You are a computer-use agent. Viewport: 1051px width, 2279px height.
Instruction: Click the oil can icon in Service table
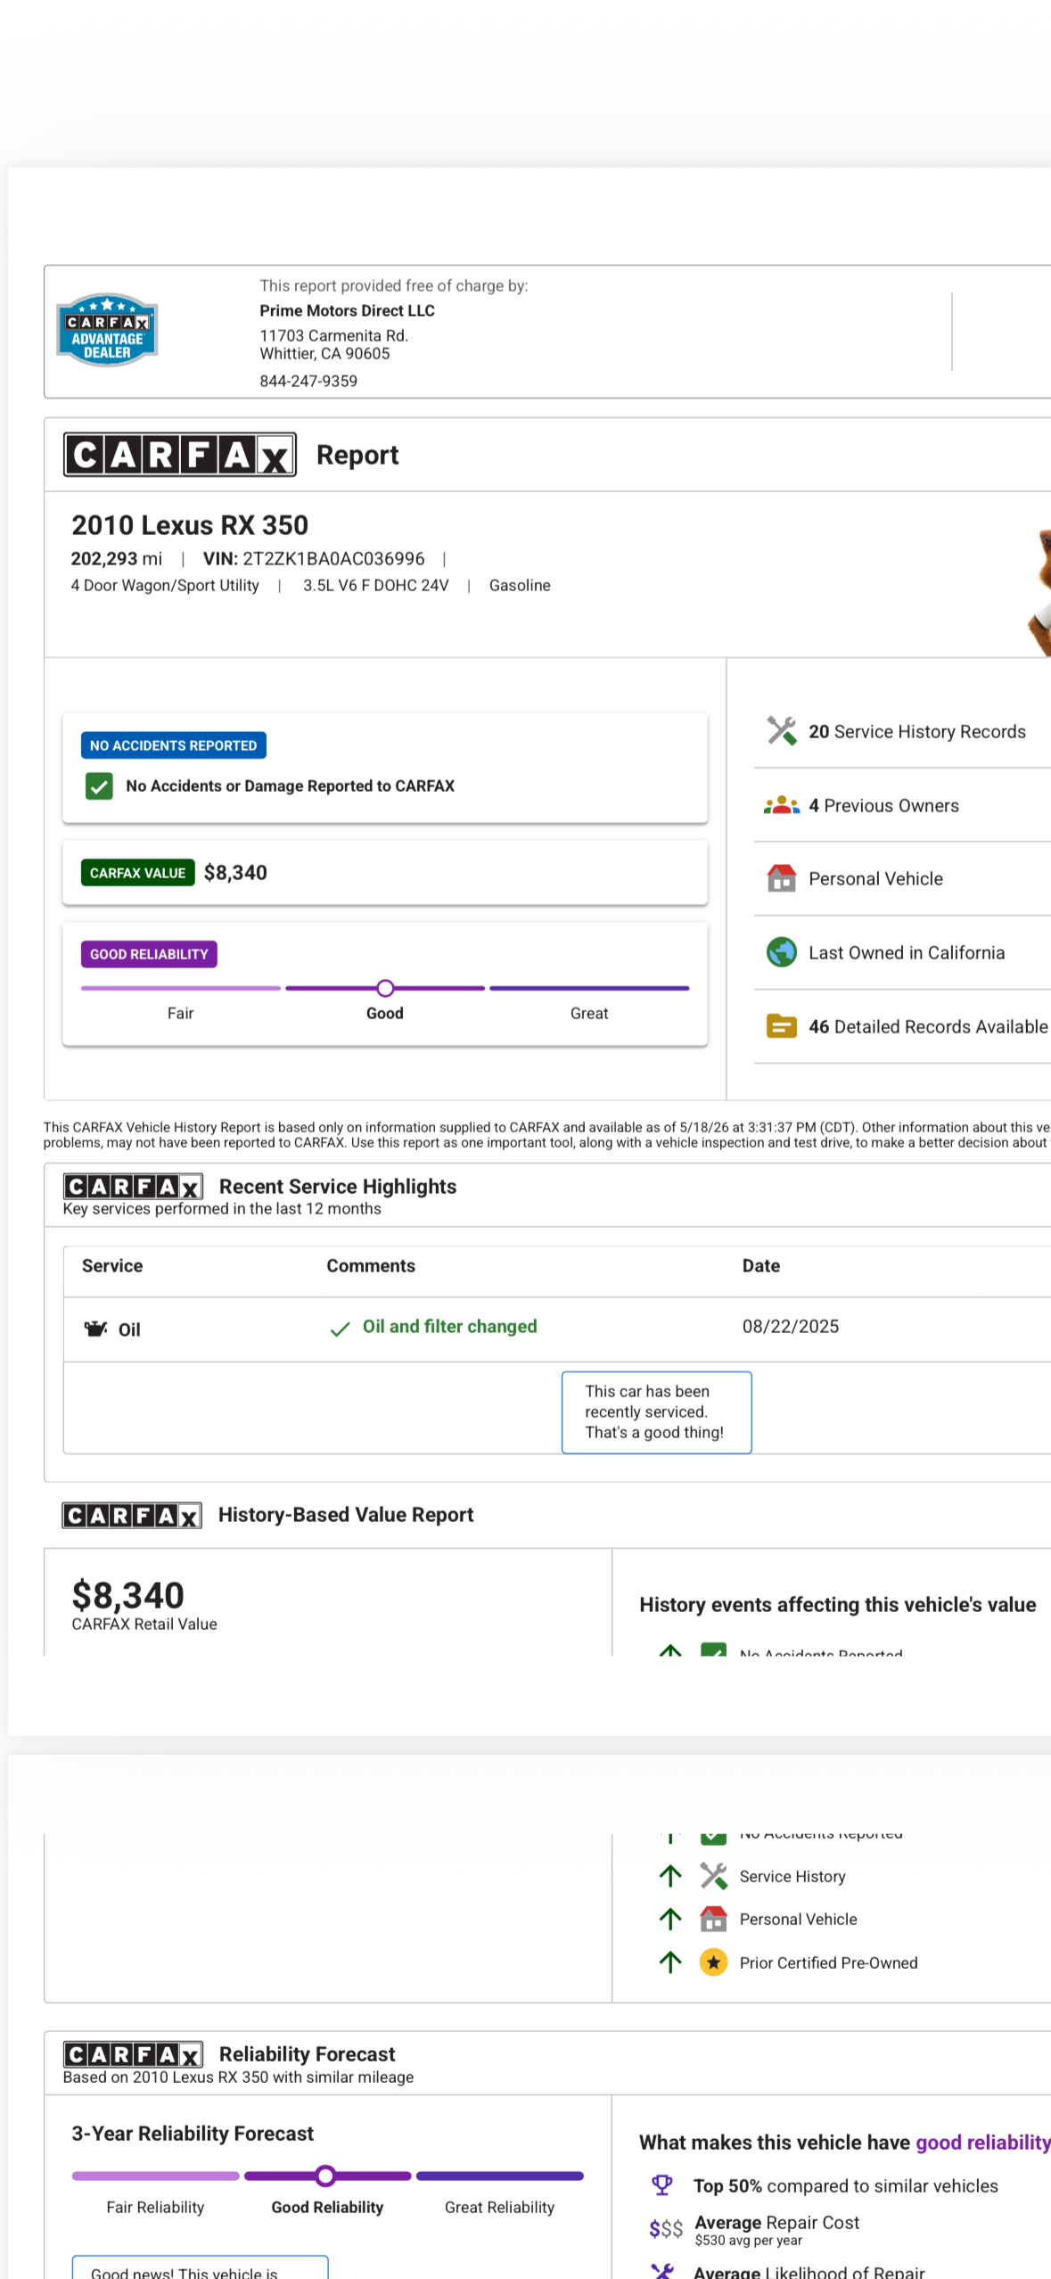95,1329
